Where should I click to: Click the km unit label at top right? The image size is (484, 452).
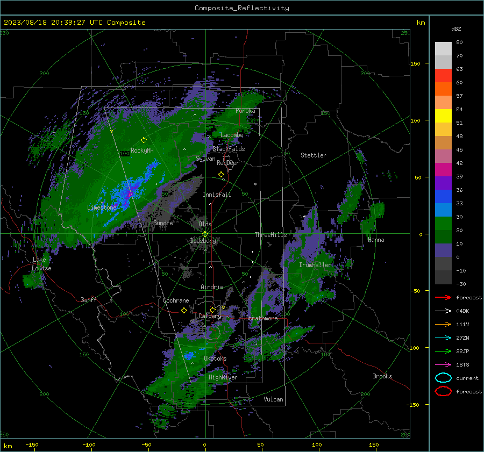coord(421,23)
